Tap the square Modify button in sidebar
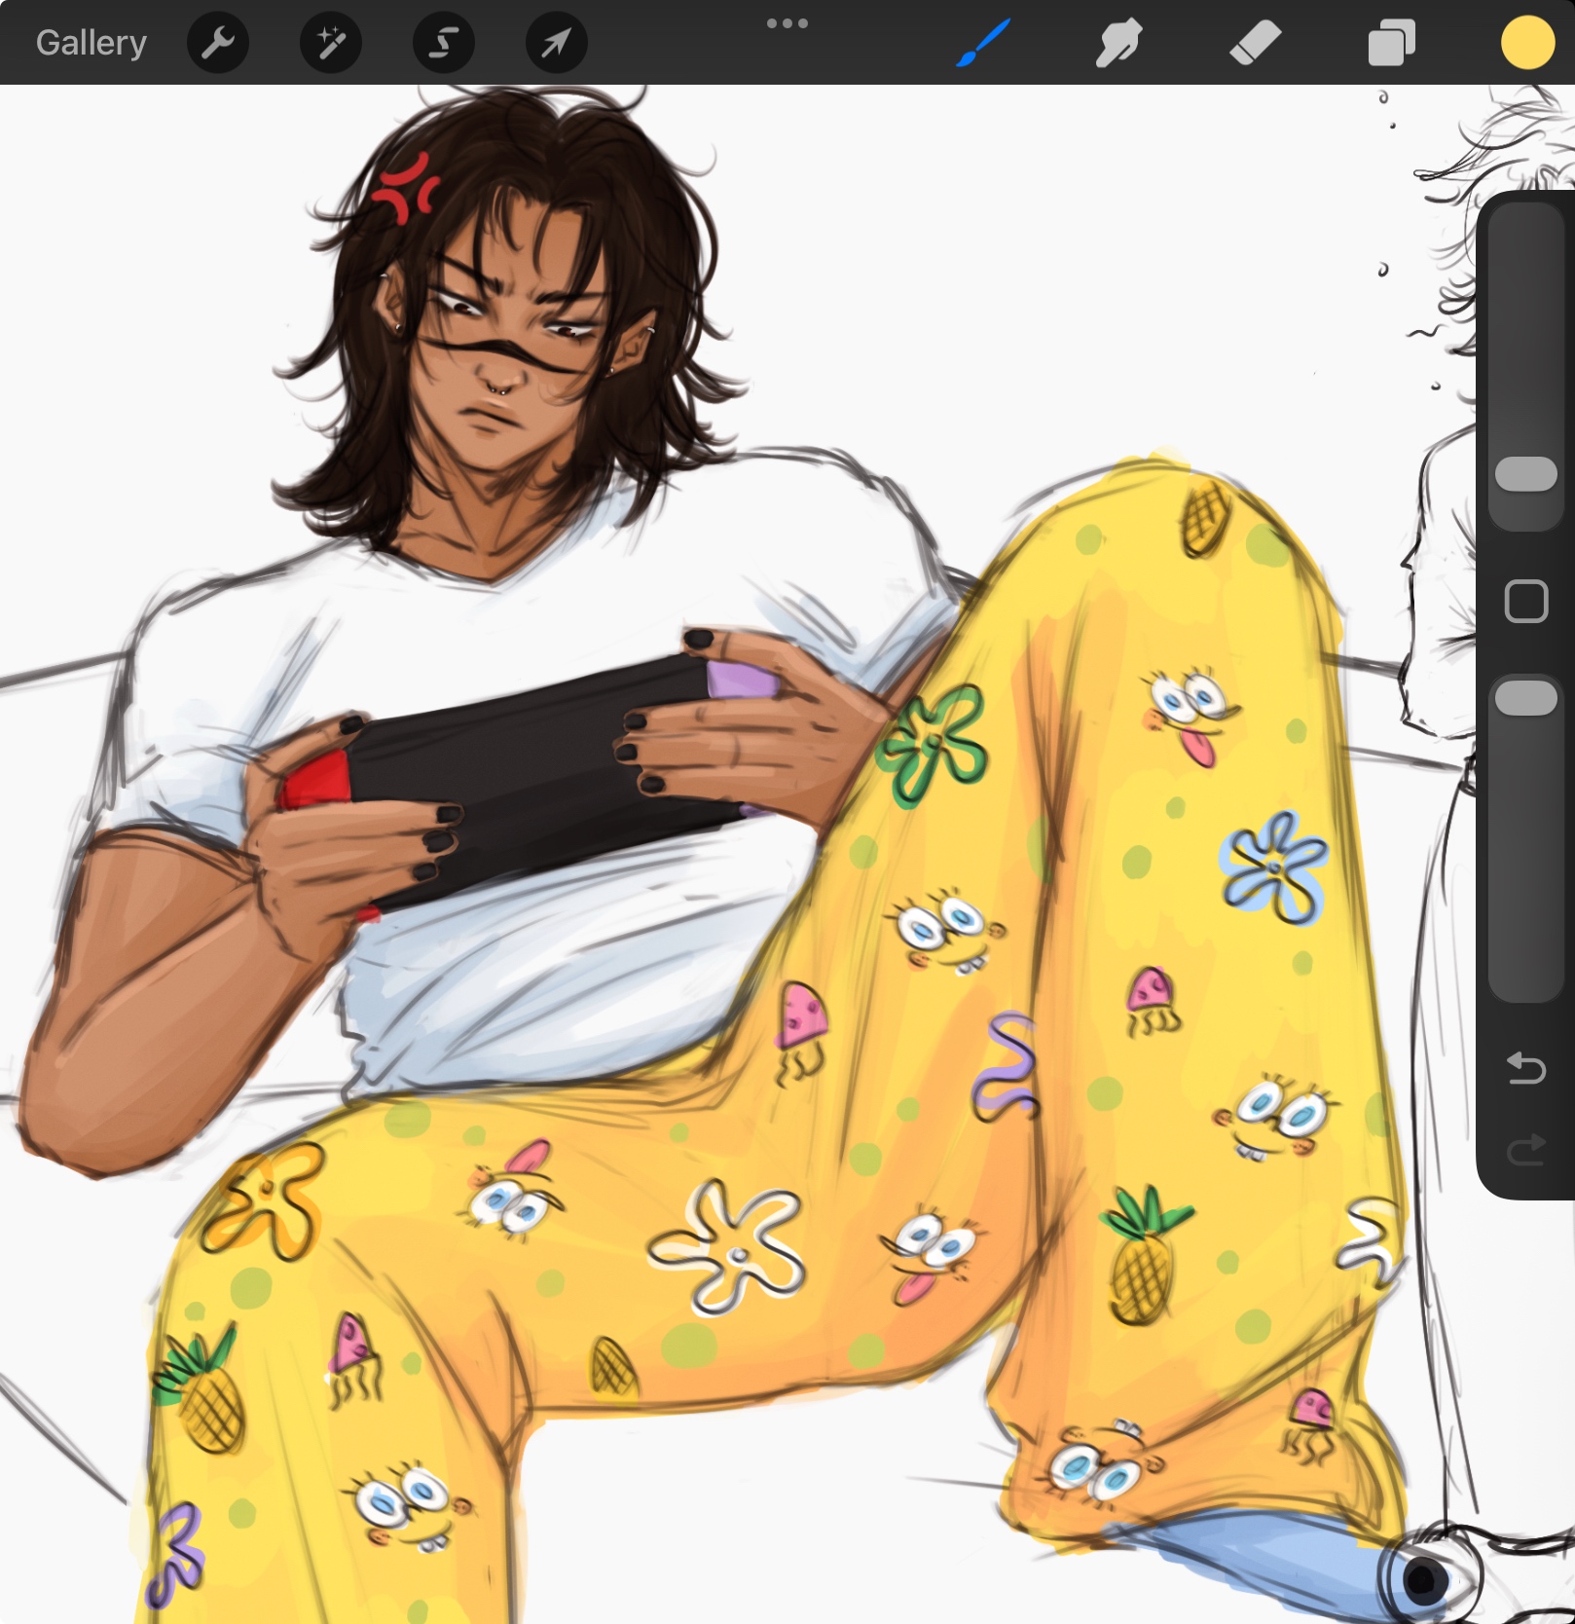 click(1525, 601)
